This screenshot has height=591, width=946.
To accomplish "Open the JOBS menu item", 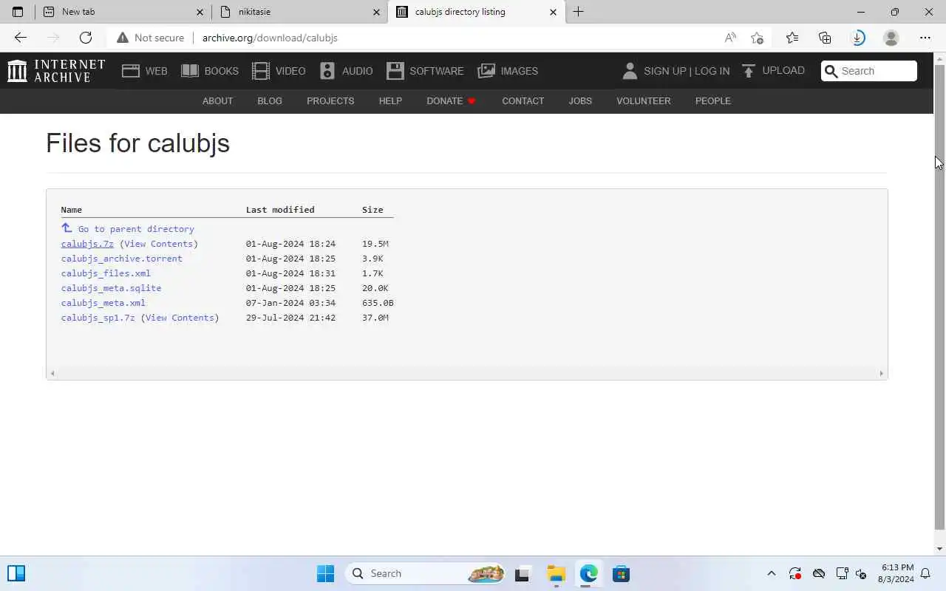I will [580, 101].
